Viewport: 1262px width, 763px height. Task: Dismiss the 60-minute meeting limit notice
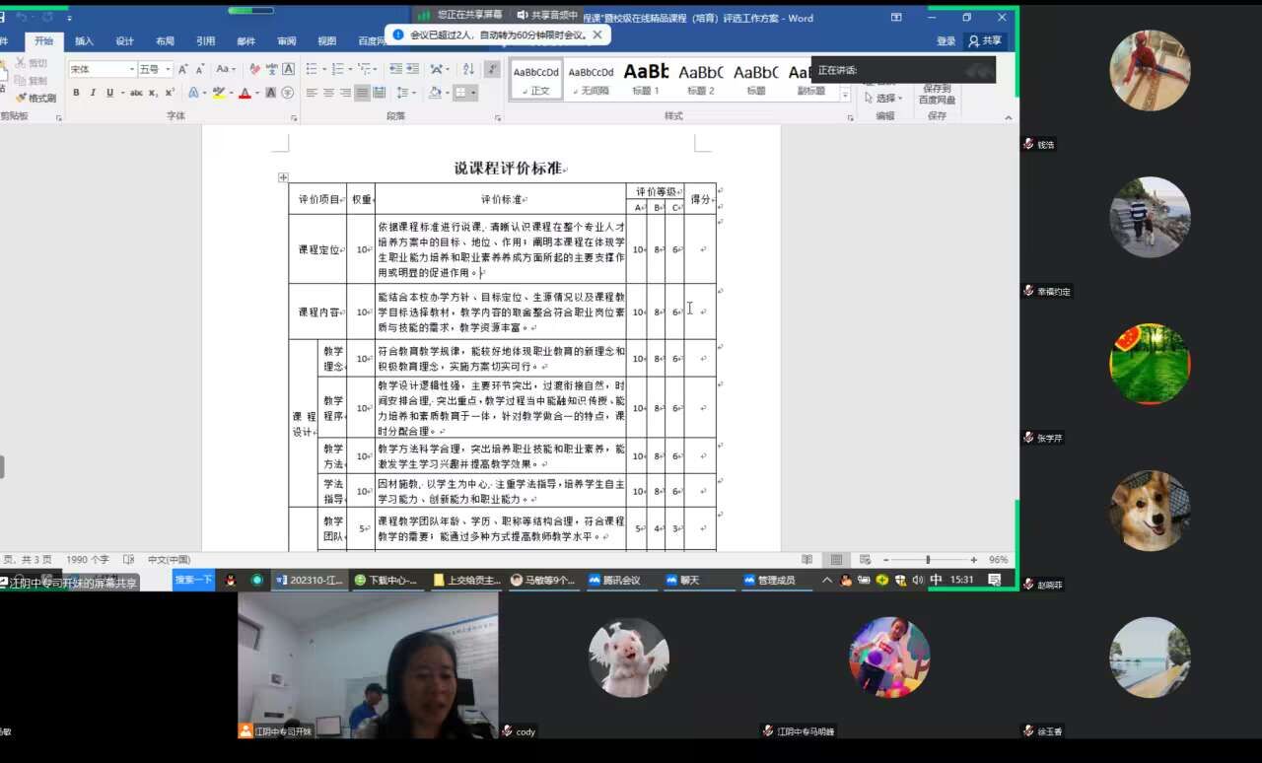[x=596, y=35]
